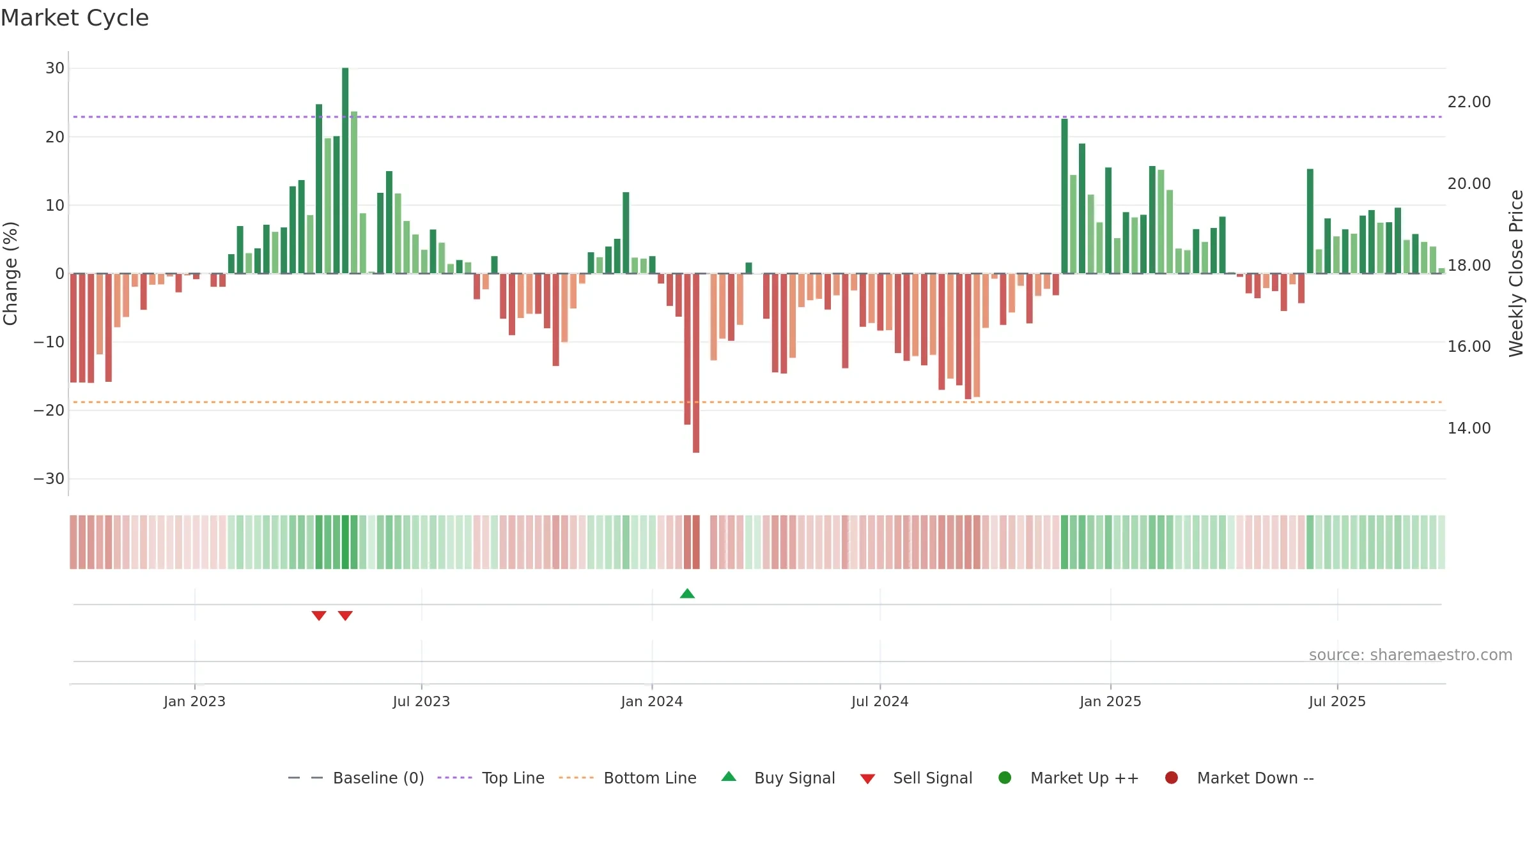This screenshot has height=862, width=1534.
Task: Click the Weekly Close Price axis title
Action: tap(1516, 273)
